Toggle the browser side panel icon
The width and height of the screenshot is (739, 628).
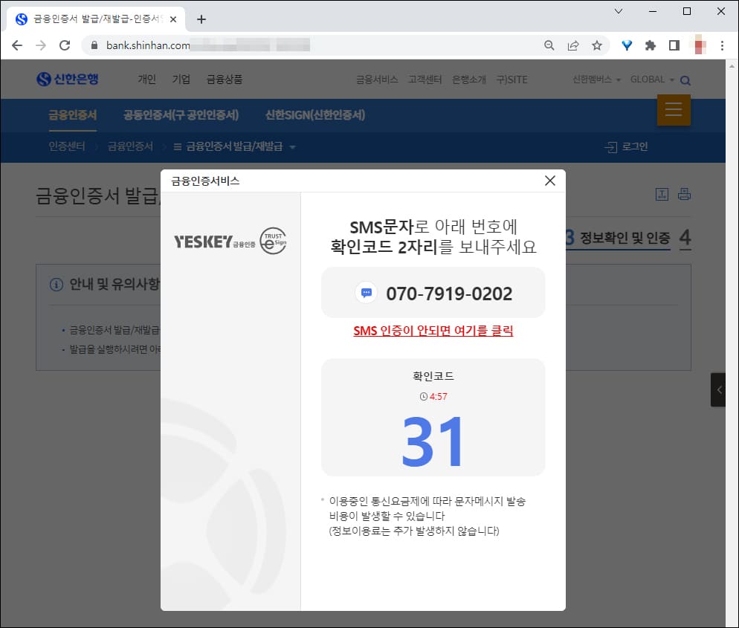[674, 45]
